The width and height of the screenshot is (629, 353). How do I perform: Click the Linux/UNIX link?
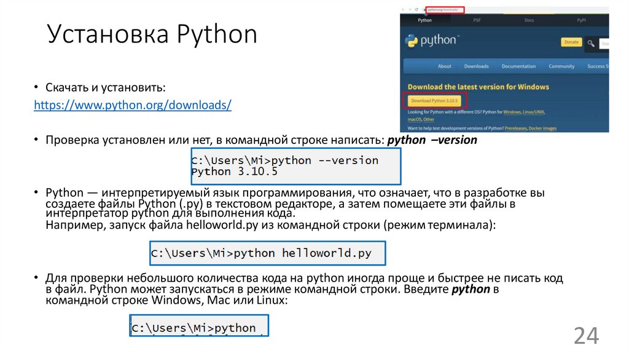click(x=533, y=112)
